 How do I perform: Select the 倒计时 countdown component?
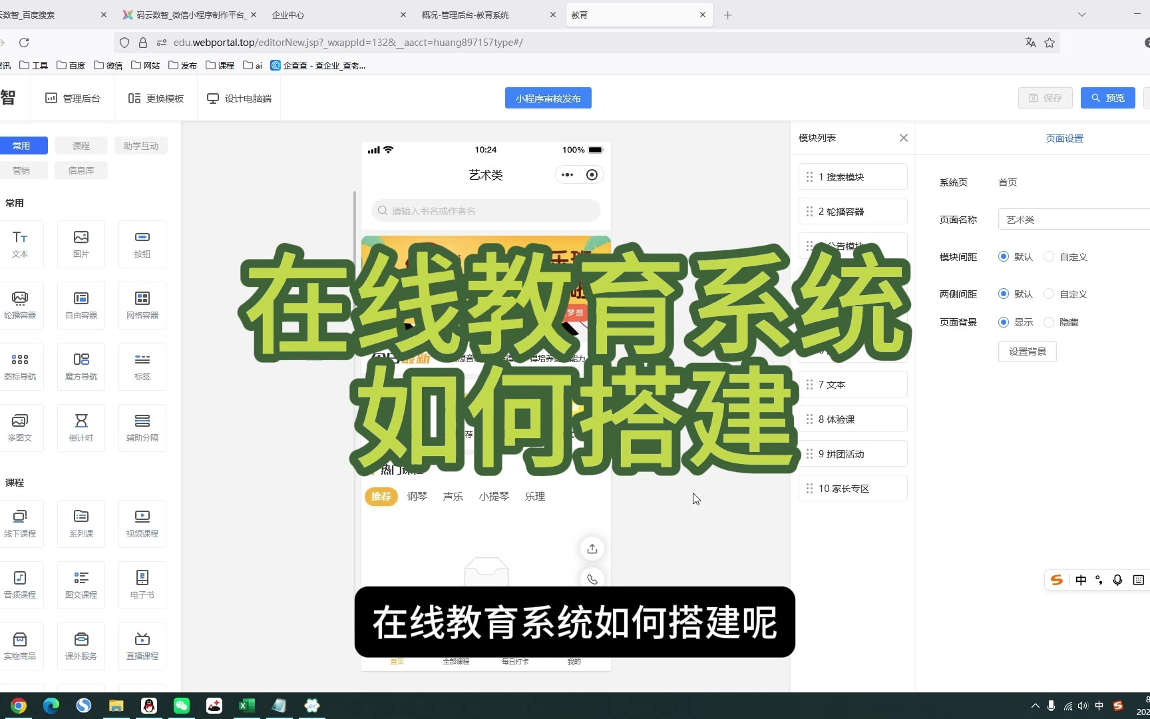(81, 427)
